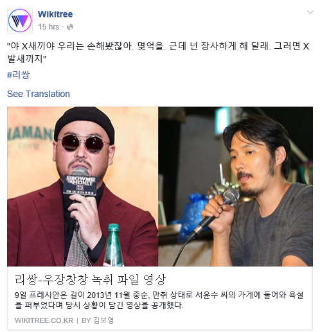This screenshot has height=332, width=320.
Task: Click the globe public audience icon
Action: click(x=70, y=27)
